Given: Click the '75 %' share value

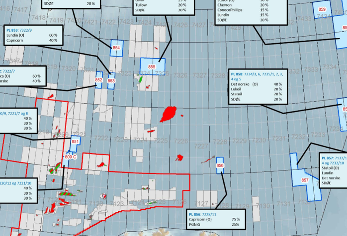Looking at the screenshot, I should tap(236, 219).
